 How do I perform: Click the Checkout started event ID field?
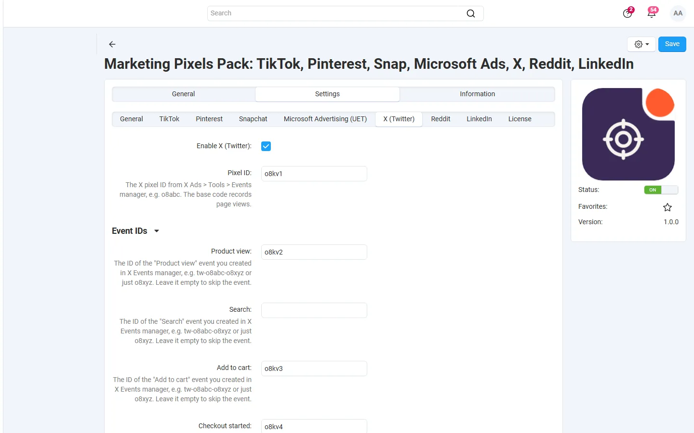(314, 426)
